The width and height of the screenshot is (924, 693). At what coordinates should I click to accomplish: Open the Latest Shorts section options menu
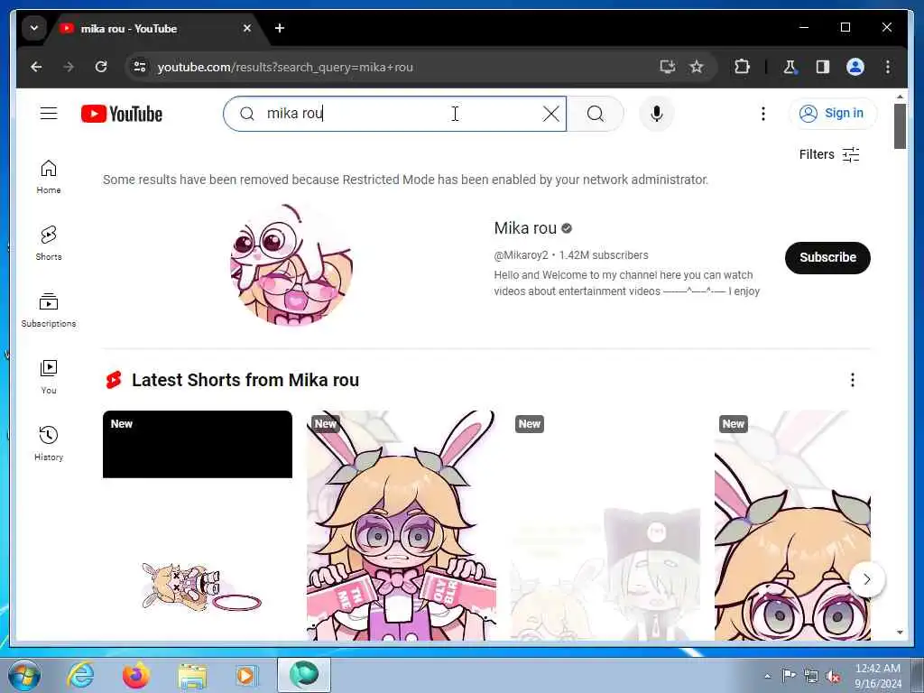click(x=852, y=380)
